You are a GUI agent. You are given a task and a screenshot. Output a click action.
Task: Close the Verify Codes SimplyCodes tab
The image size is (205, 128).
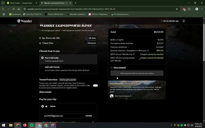point(37,3)
